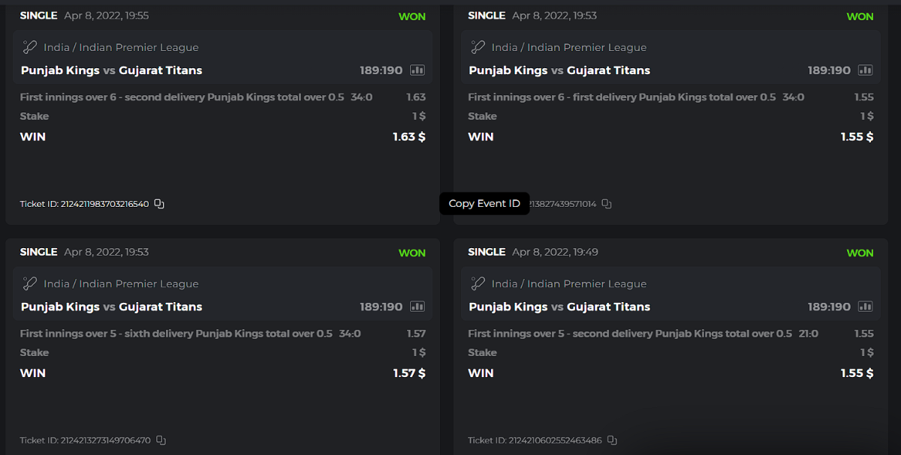Open match statistics icon in over 6 second delivery bet
This screenshot has width=901, height=455.
tap(417, 70)
